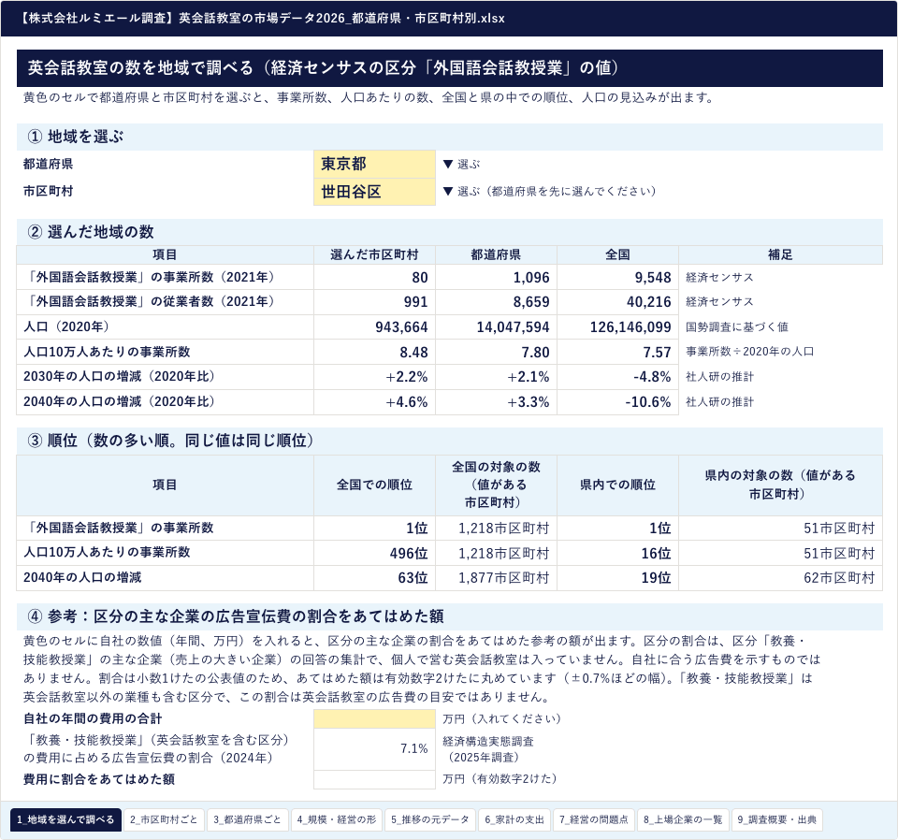Go to the 7_経営の問題点 sheet tab
The width and height of the screenshot is (898, 840).
[x=594, y=820]
